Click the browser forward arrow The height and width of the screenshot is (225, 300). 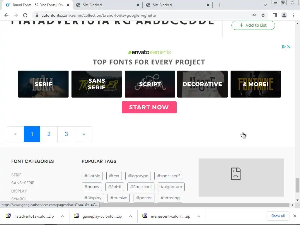coord(16,15)
